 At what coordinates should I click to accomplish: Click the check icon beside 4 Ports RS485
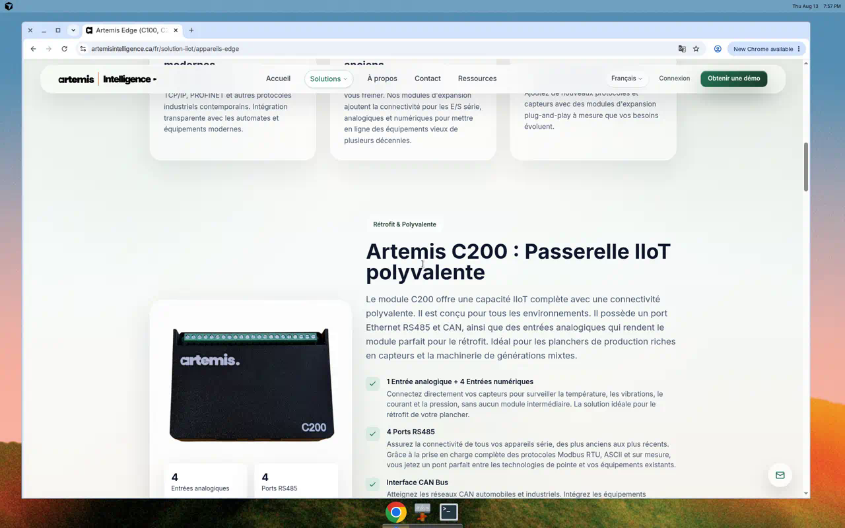tap(373, 434)
